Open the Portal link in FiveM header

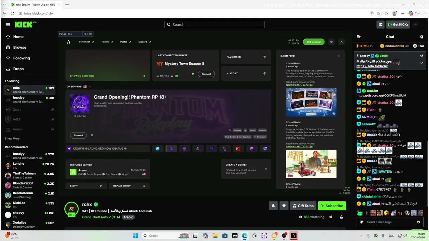pos(126,42)
